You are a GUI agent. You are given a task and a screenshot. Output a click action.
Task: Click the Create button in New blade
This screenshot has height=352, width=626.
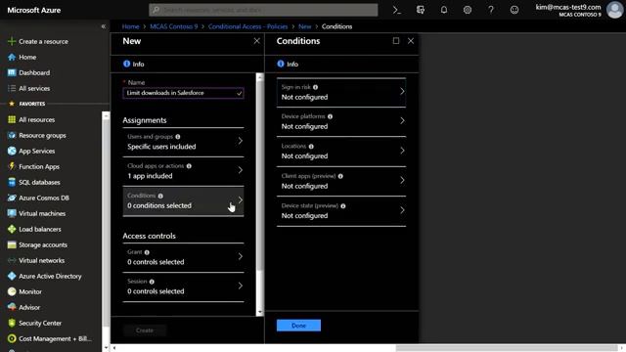point(145,330)
